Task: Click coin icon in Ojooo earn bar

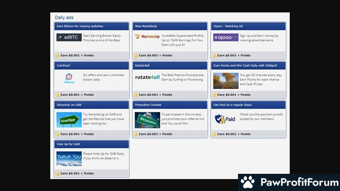Action: 215,55
